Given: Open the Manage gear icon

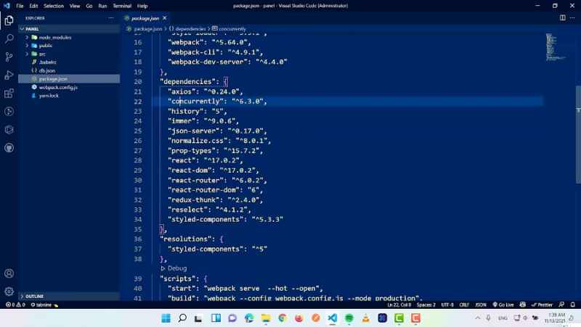Looking at the screenshot, I should (x=9, y=291).
